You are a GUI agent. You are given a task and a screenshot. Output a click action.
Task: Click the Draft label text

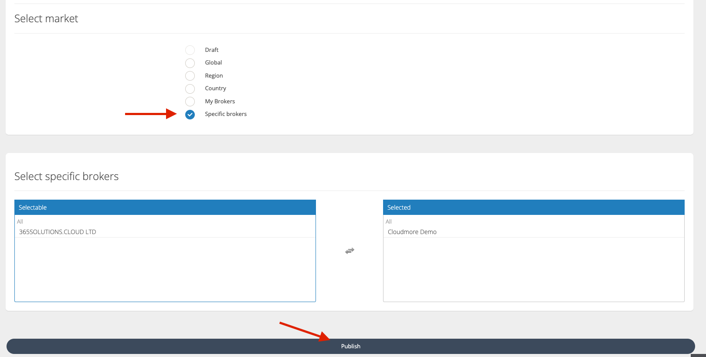tap(211, 50)
